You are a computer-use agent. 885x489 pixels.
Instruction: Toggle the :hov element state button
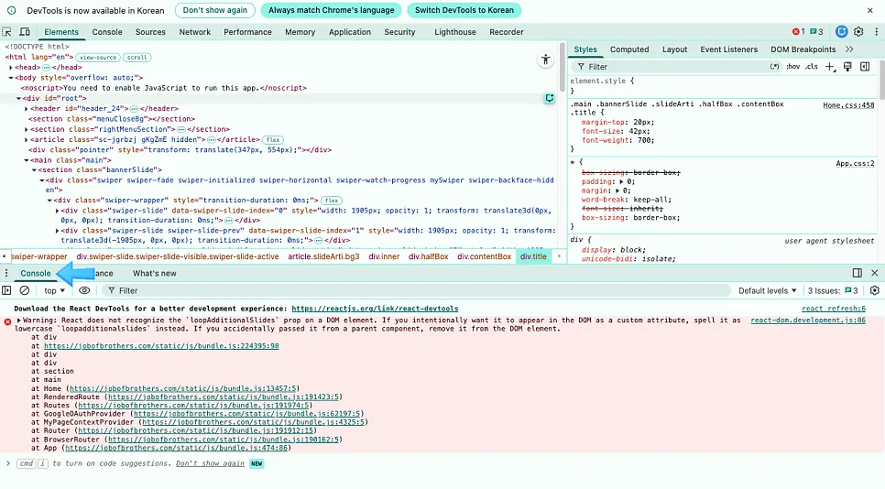(x=793, y=67)
